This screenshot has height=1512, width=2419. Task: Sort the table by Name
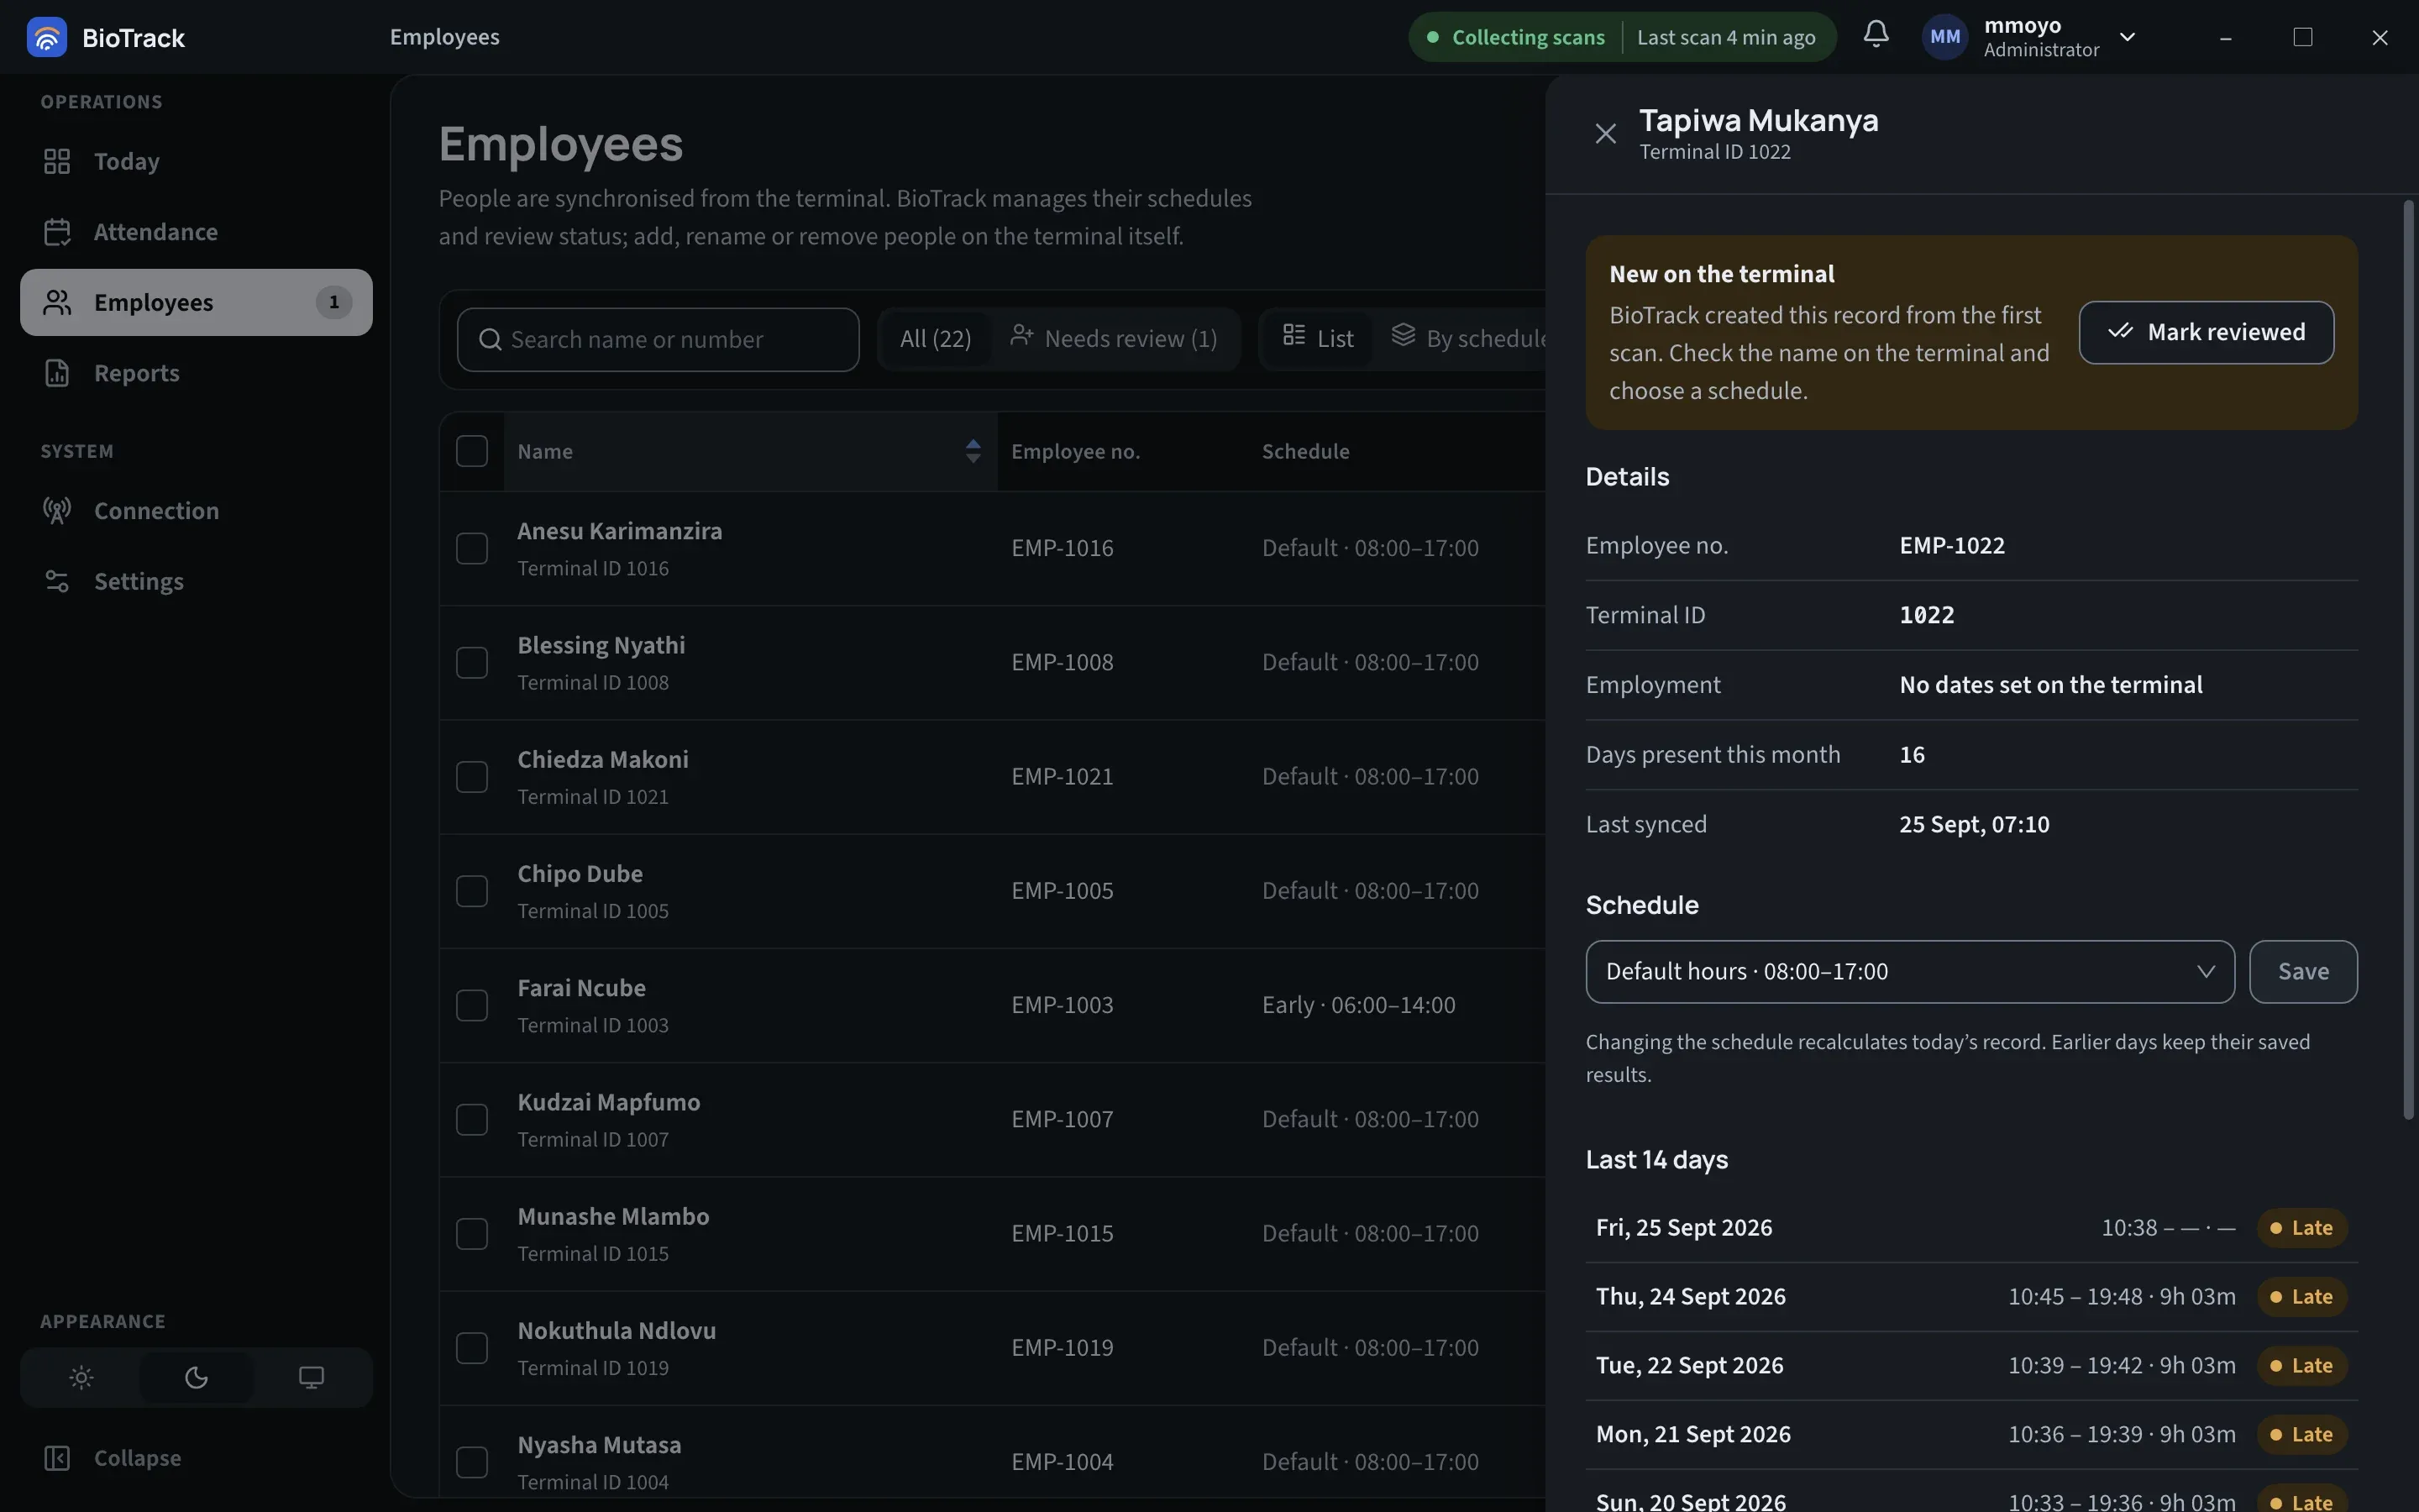pos(750,451)
